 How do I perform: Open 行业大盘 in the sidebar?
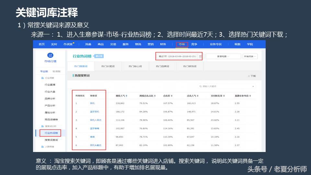[x=50, y=92]
